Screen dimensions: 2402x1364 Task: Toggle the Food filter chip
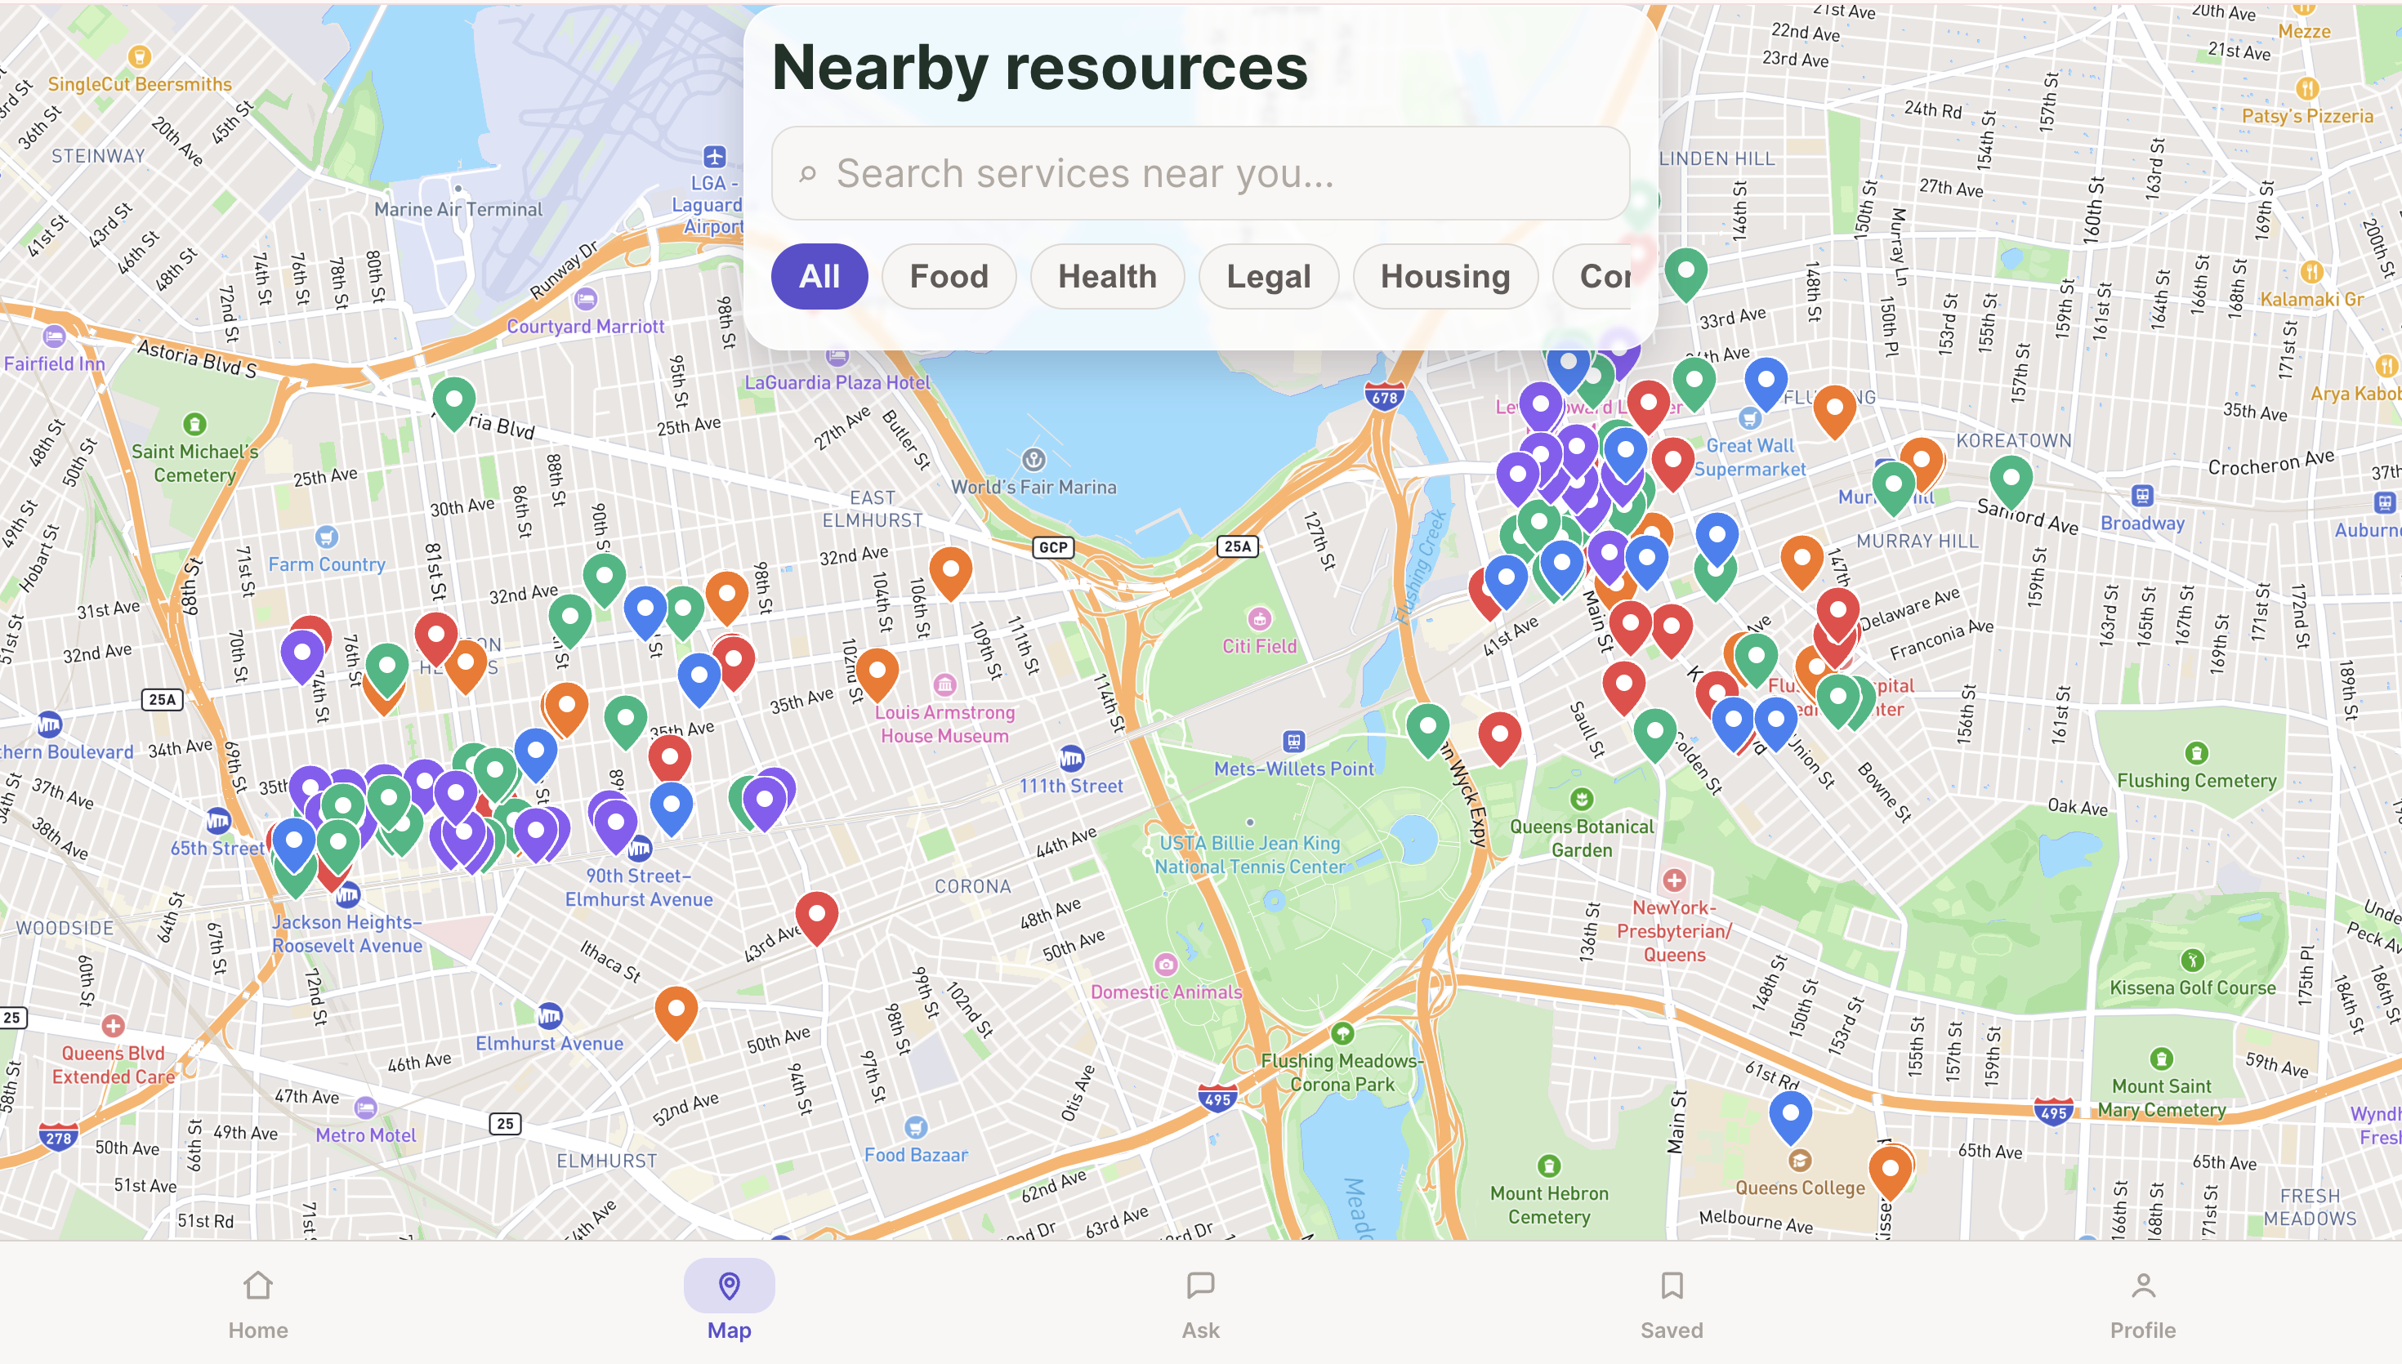click(948, 276)
